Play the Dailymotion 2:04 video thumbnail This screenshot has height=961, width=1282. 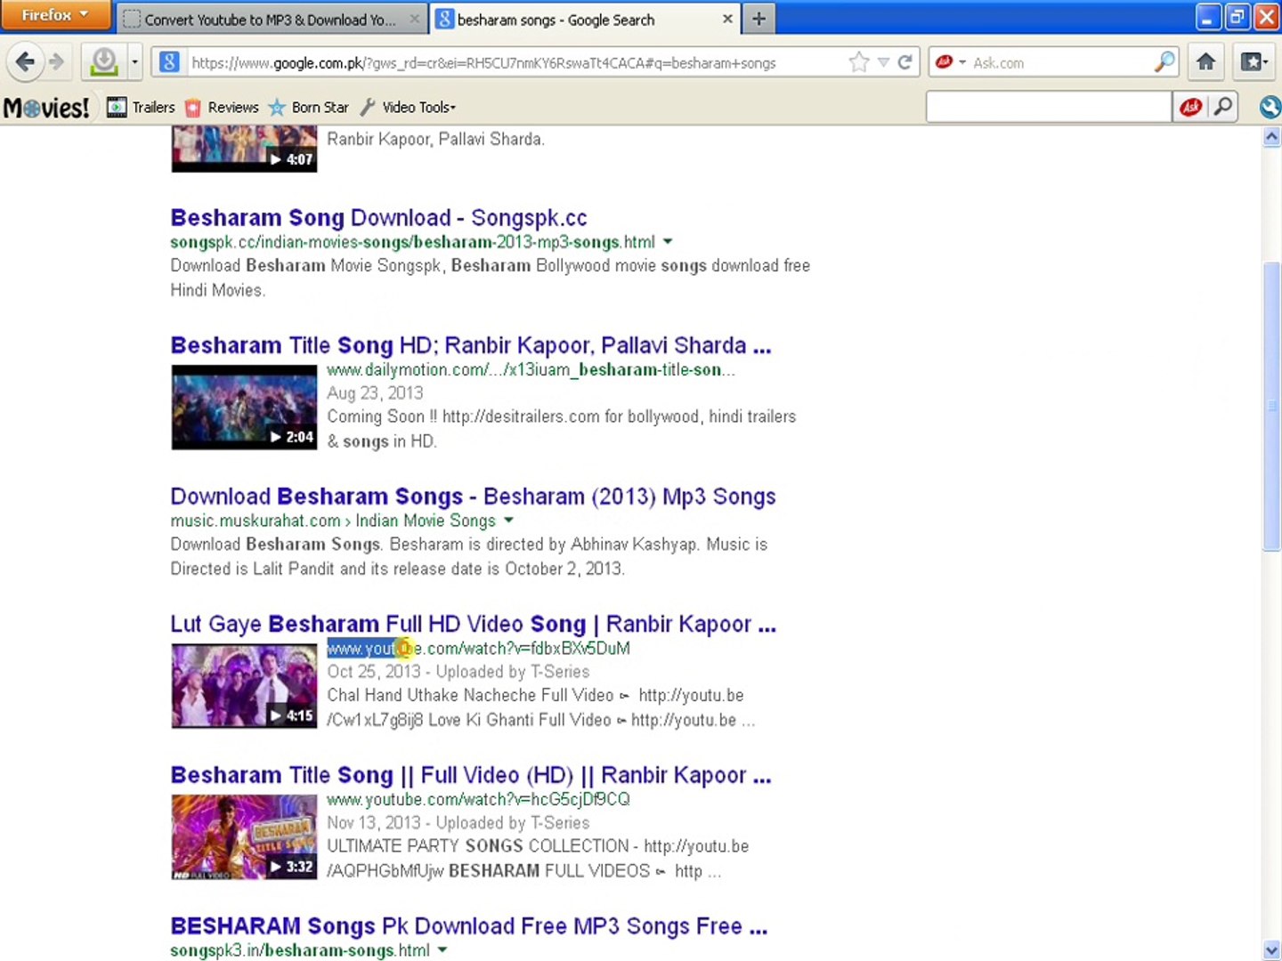244,408
